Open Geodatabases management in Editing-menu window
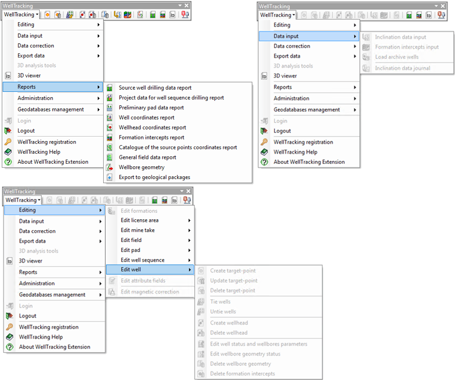Viewport: 456px width, 380px height. (x=54, y=295)
